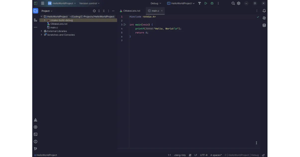
Task: Select file in project with locate target icon
Action: tap(94, 11)
